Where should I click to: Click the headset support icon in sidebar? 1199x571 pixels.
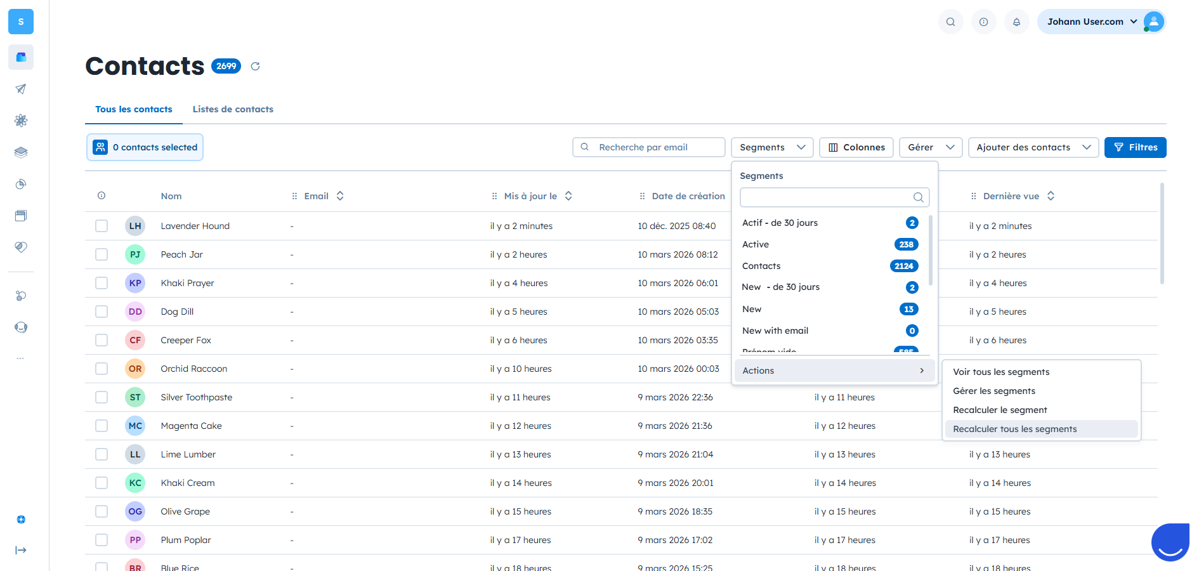coord(21,327)
